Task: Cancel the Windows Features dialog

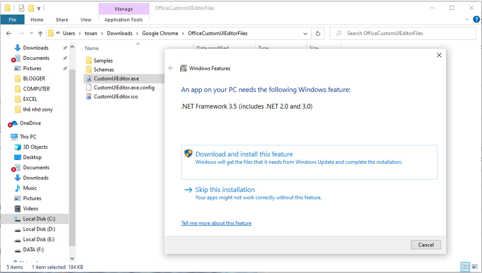Action: pyautogui.click(x=426, y=245)
